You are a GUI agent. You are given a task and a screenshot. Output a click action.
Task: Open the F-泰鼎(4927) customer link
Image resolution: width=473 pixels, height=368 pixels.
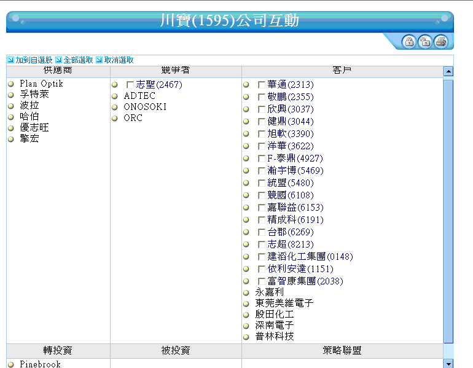point(295,159)
